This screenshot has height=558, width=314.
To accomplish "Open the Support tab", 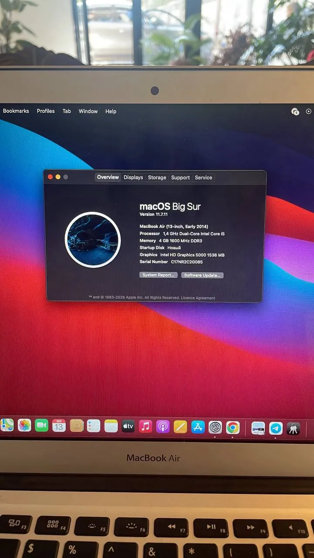I will [x=180, y=177].
